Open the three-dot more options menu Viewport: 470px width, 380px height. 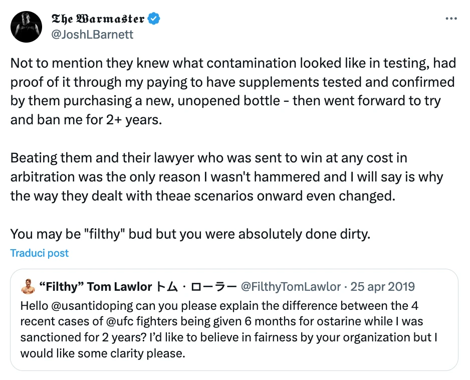451,19
